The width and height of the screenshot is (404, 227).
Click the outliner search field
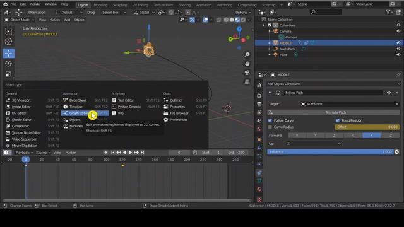coord(326,12)
